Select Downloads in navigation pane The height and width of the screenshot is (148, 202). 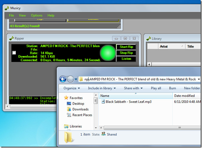80,109
